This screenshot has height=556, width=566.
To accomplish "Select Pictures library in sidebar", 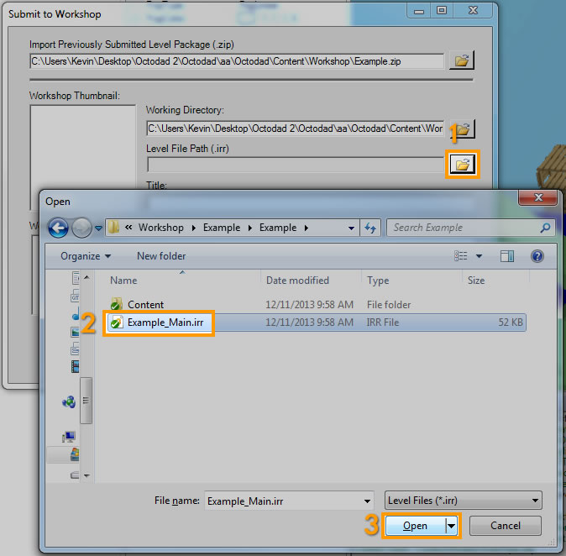I will (x=75, y=332).
